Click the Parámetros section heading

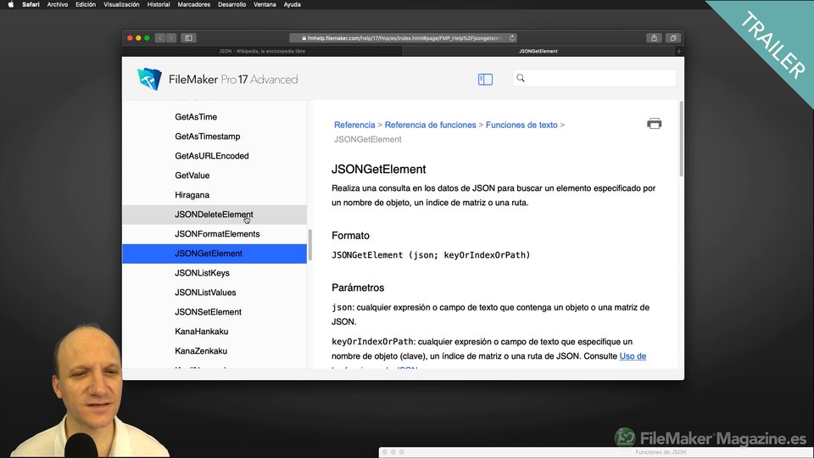pos(358,288)
